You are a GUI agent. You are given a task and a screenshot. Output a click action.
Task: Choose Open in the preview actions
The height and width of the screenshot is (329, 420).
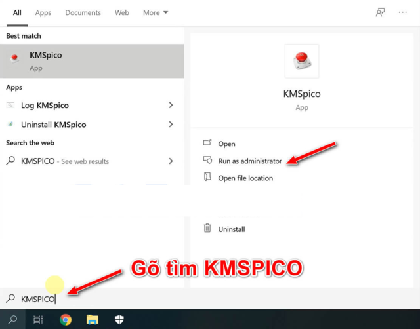tap(226, 144)
